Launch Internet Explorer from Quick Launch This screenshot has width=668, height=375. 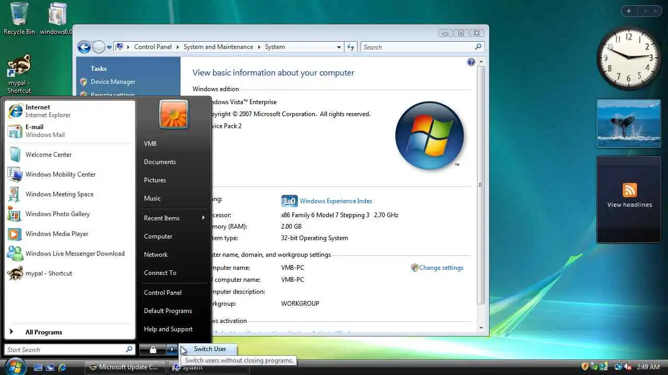[x=63, y=367]
